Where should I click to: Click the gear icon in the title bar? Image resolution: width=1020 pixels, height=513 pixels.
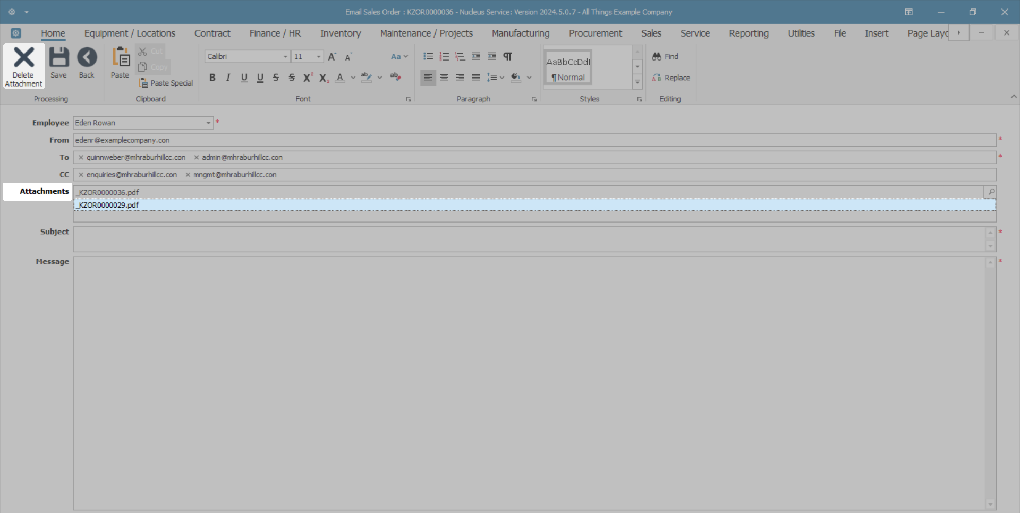[x=12, y=12]
